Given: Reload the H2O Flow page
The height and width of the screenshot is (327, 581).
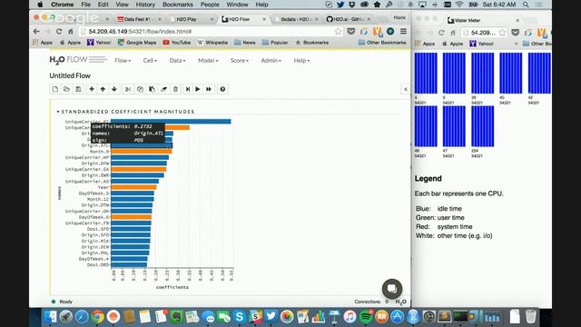Looking at the screenshot, I should coord(59,32).
